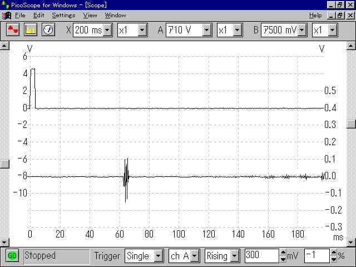Click the trigger threshold 300 mV field

click(262, 256)
